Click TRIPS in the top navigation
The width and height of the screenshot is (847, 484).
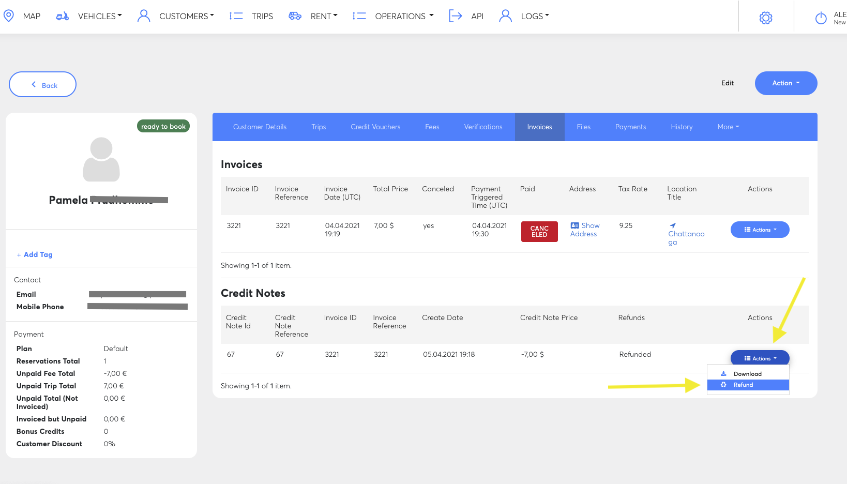[x=262, y=16]
